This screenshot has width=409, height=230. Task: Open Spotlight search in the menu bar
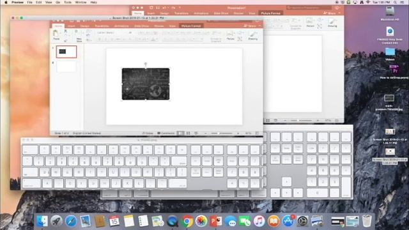pos(396,2)
